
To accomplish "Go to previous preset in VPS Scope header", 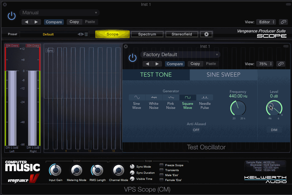I will (26, 22).
